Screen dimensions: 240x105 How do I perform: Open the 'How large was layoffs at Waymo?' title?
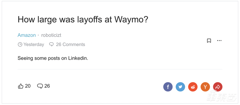pos(83,19)
